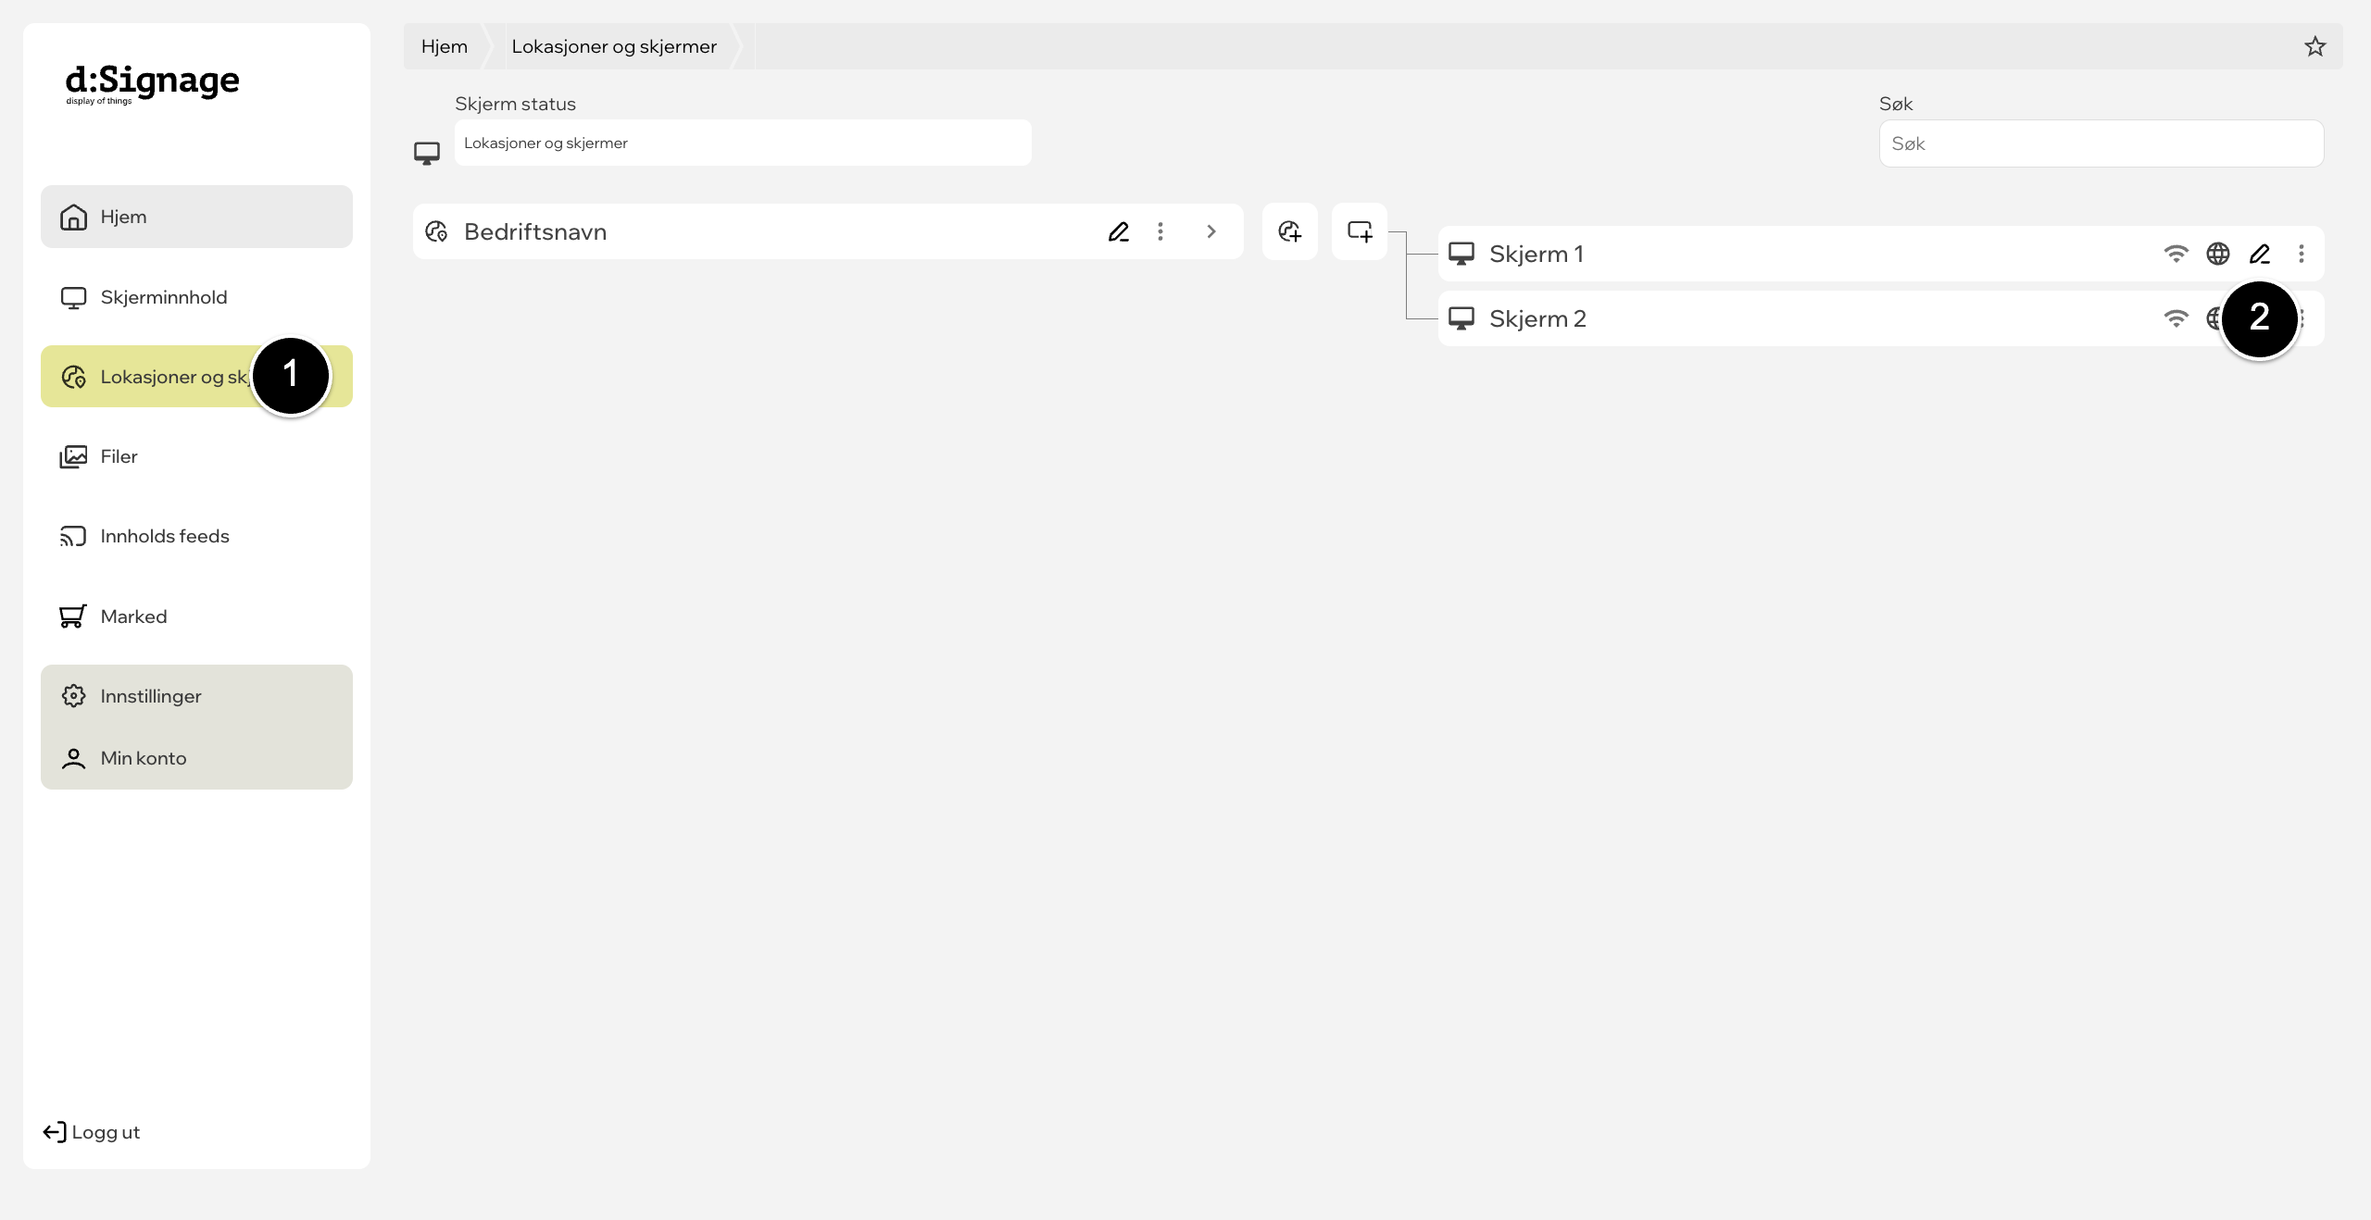
Task: Go to Innholds feeds
Action: pyautogui.click(x=196, y=536)
